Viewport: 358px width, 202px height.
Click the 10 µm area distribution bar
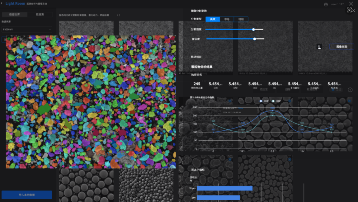[224, 188]
